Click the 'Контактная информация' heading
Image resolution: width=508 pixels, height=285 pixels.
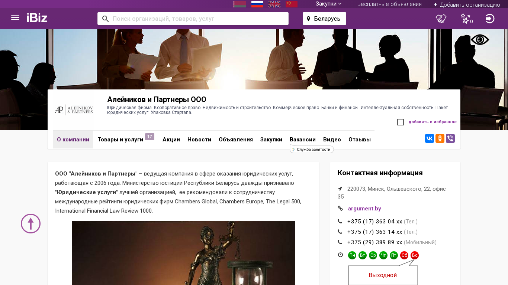[x=380, y=173]
